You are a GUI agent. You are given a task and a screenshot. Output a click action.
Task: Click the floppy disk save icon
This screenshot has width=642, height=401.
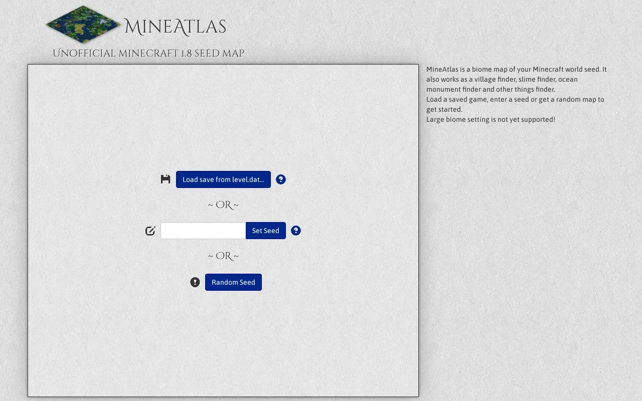coord(166,179)
